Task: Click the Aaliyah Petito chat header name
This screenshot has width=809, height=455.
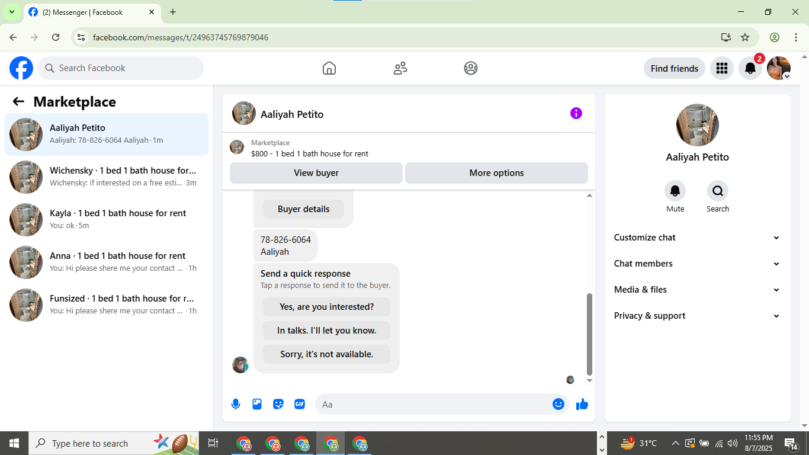Action: 292,114
